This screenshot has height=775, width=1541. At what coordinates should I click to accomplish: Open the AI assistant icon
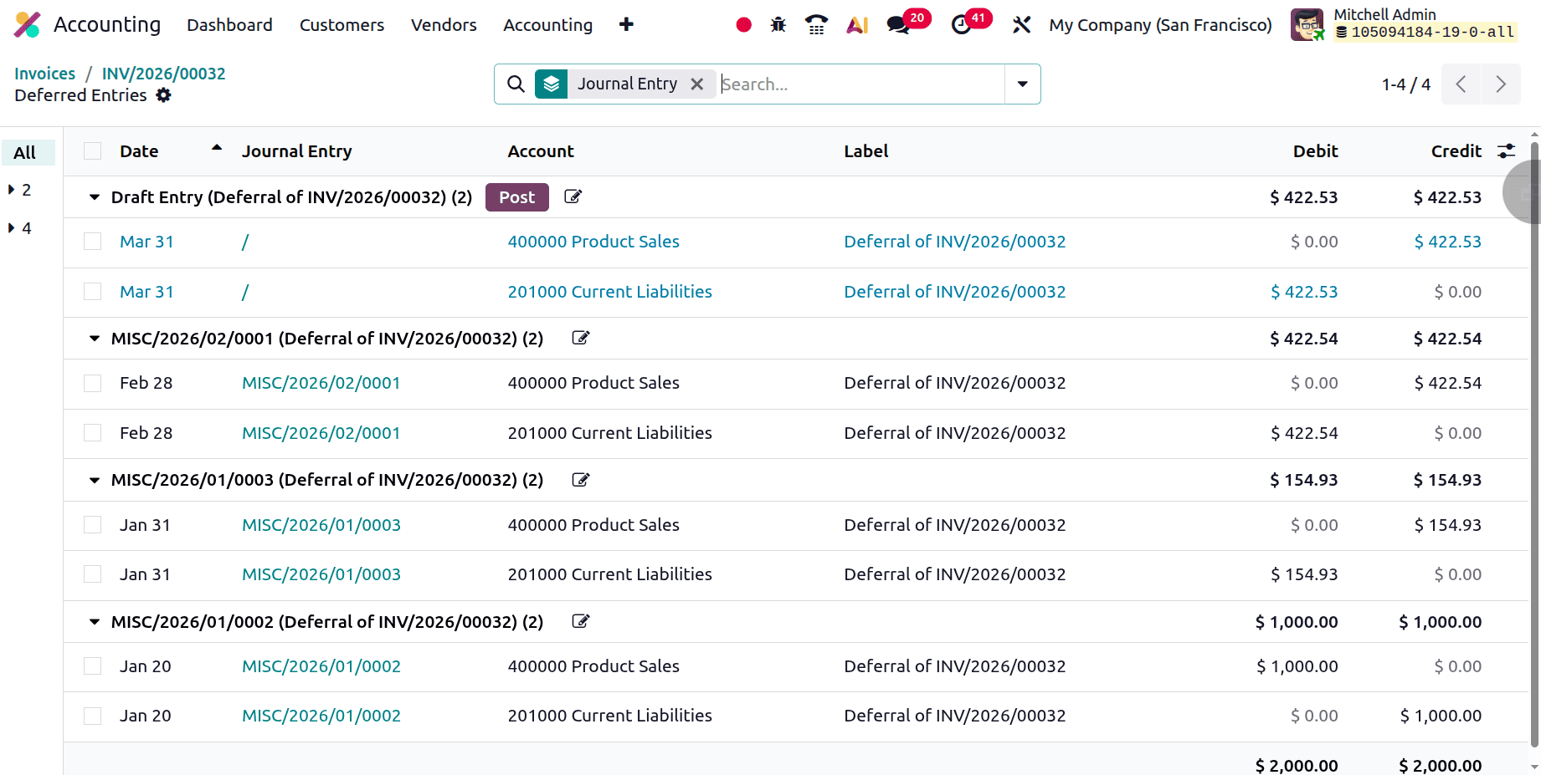pos(856,25)
